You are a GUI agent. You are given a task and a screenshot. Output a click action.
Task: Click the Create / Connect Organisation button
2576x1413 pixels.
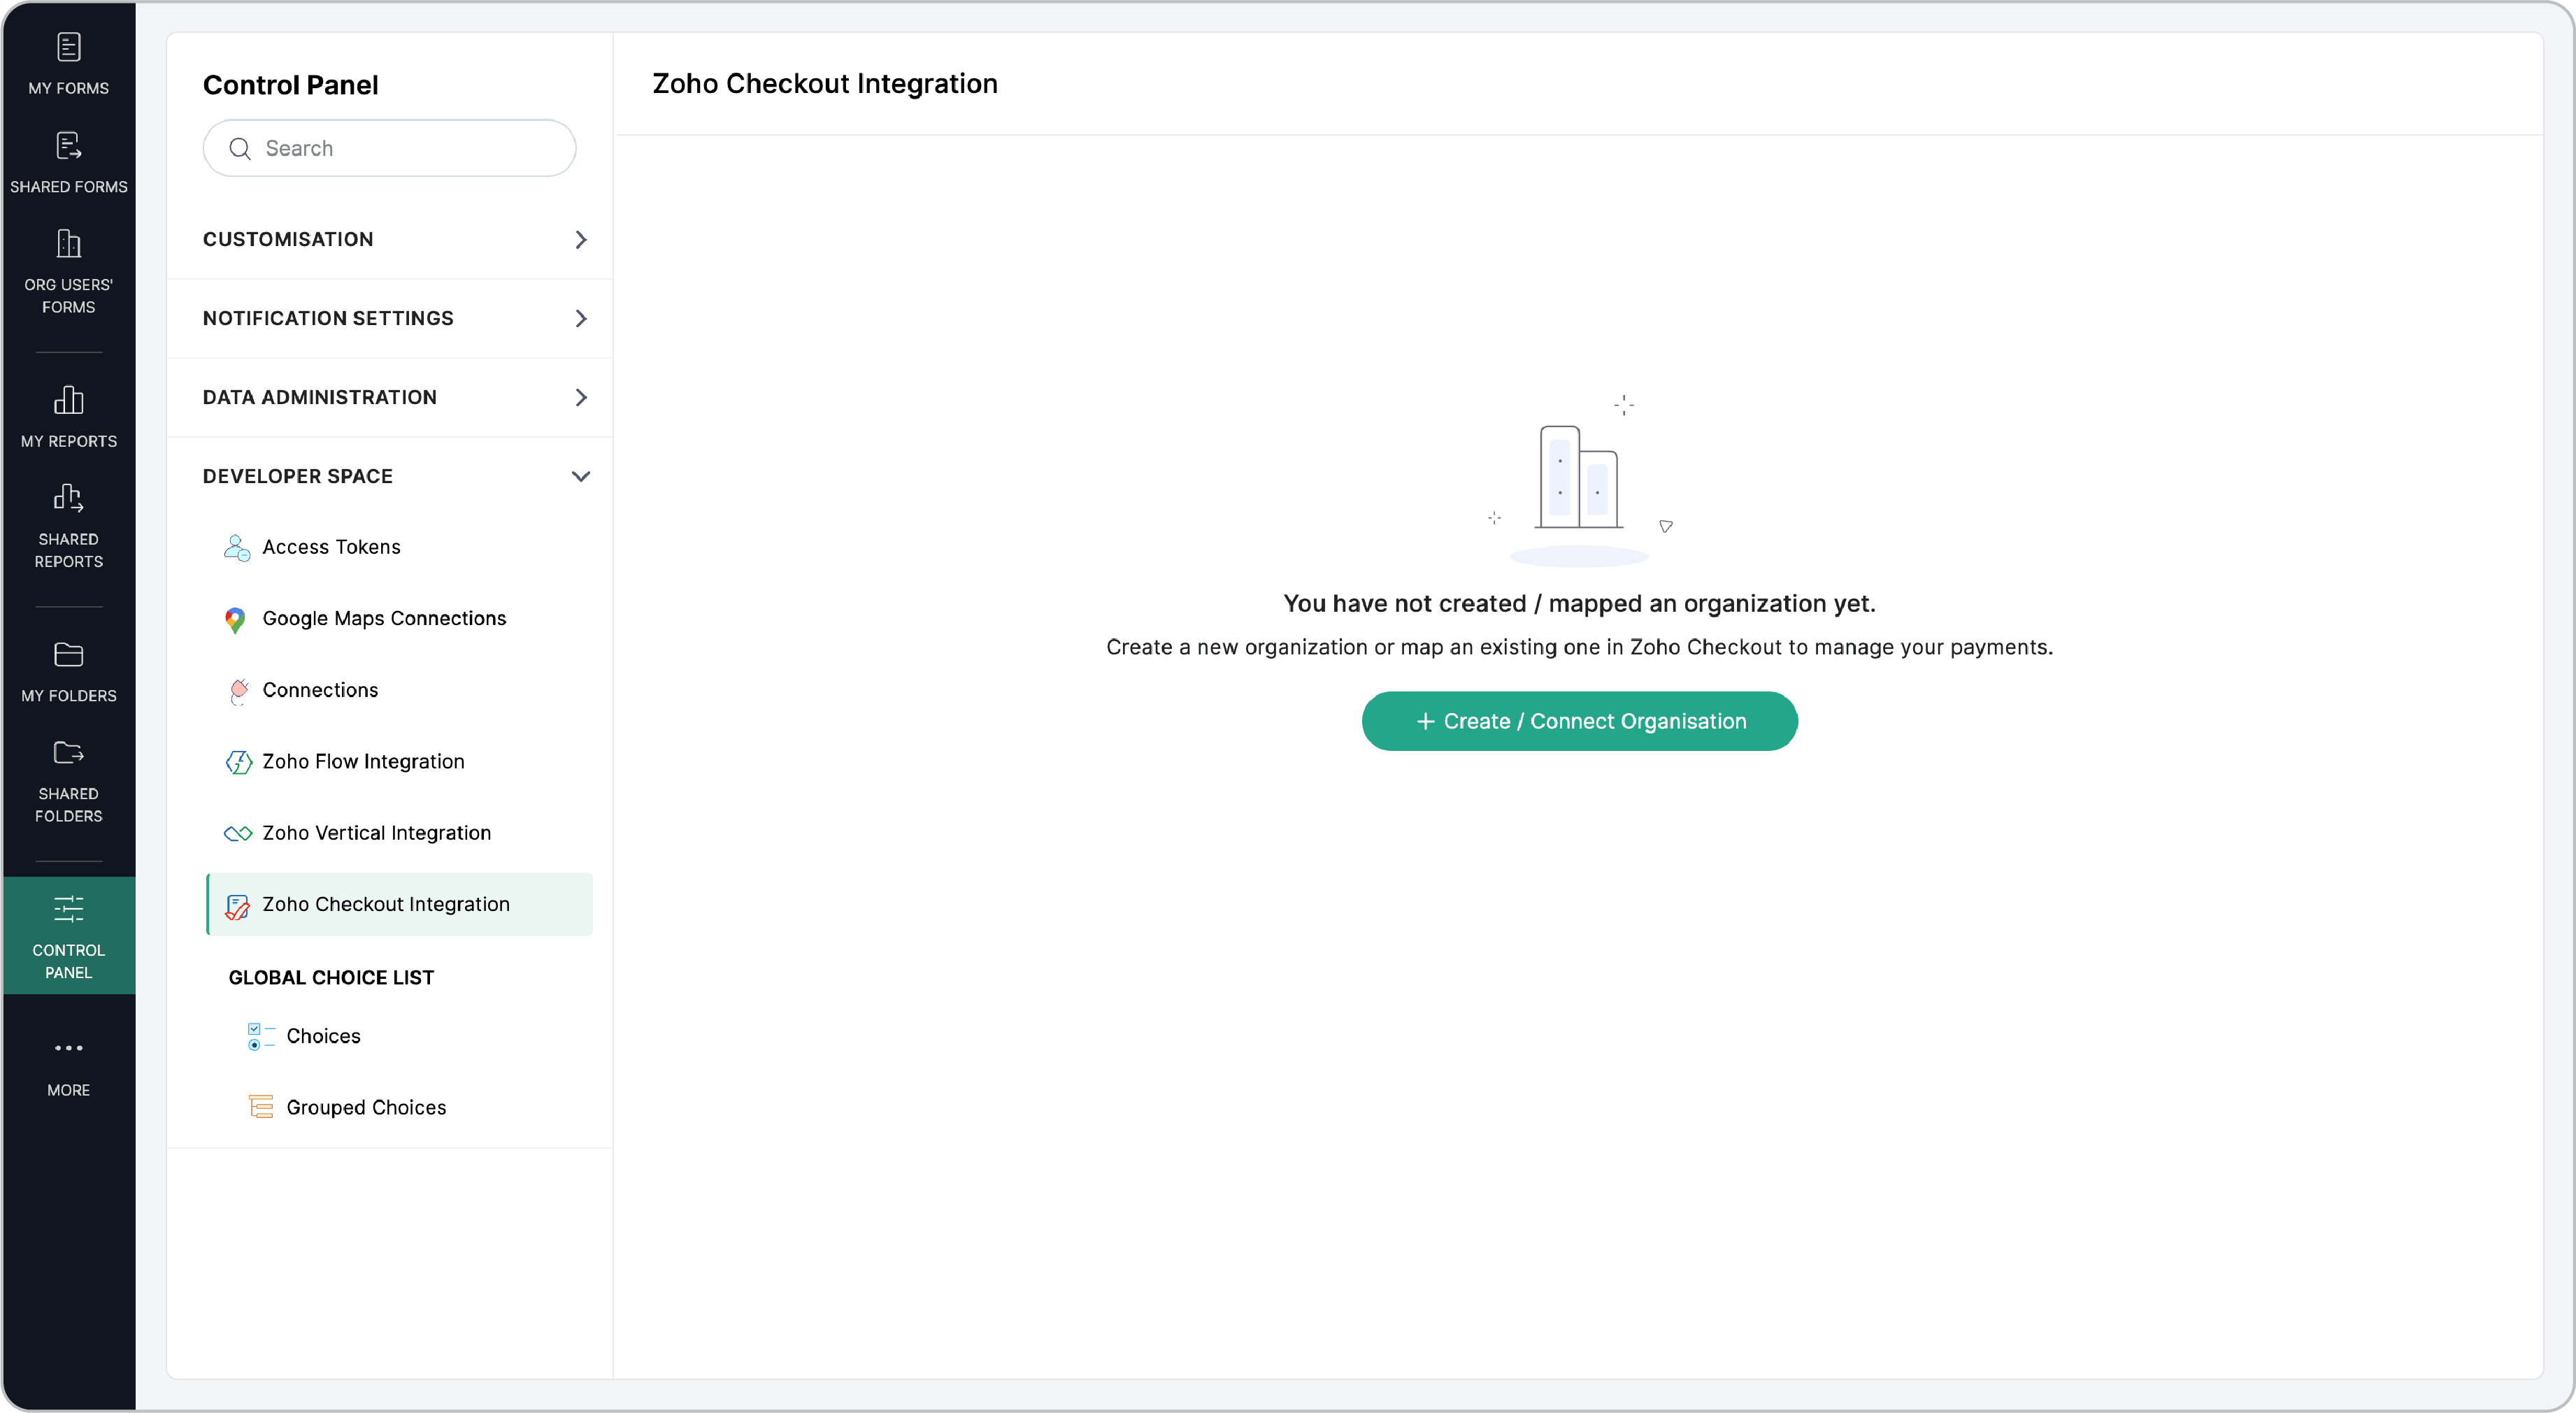[1578, 720]
